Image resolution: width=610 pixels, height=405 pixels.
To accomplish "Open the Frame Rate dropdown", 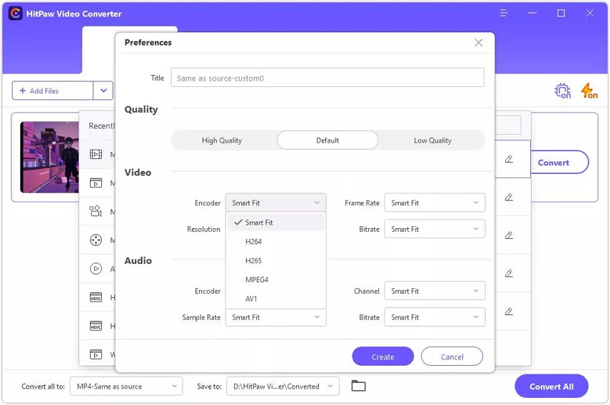I will click(x=434, y=203).
